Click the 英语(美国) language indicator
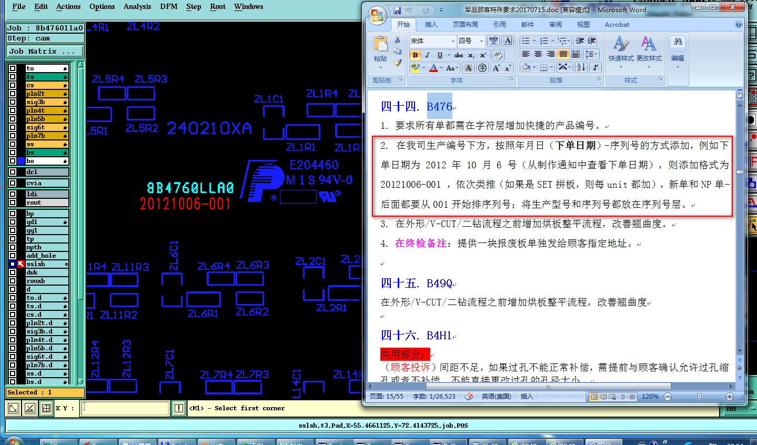The image size is (757, 445). 496,396
